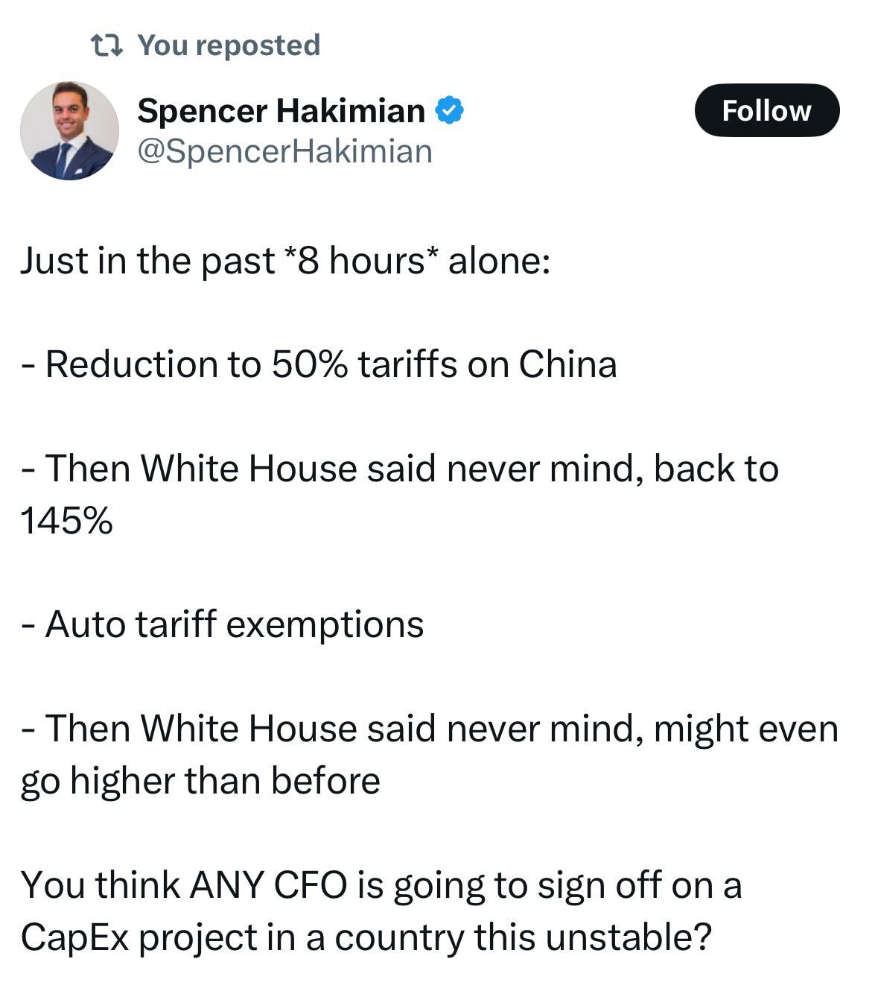Viewport: 878px width, 991px height.
Task: Click the "go higher than before" text
Action: coord(200,781)
